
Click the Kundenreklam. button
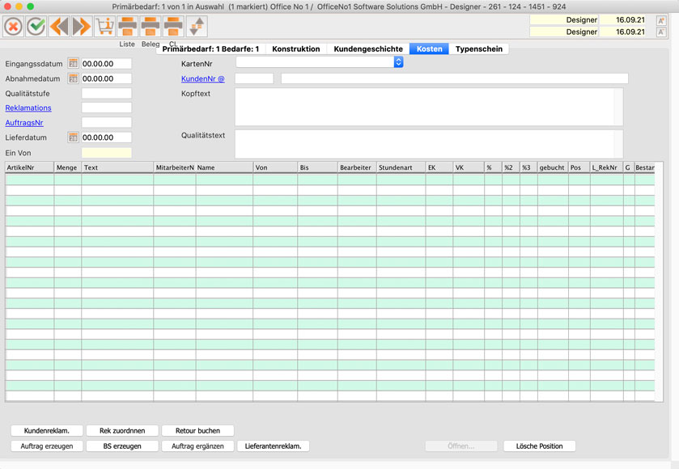(47, 430)
